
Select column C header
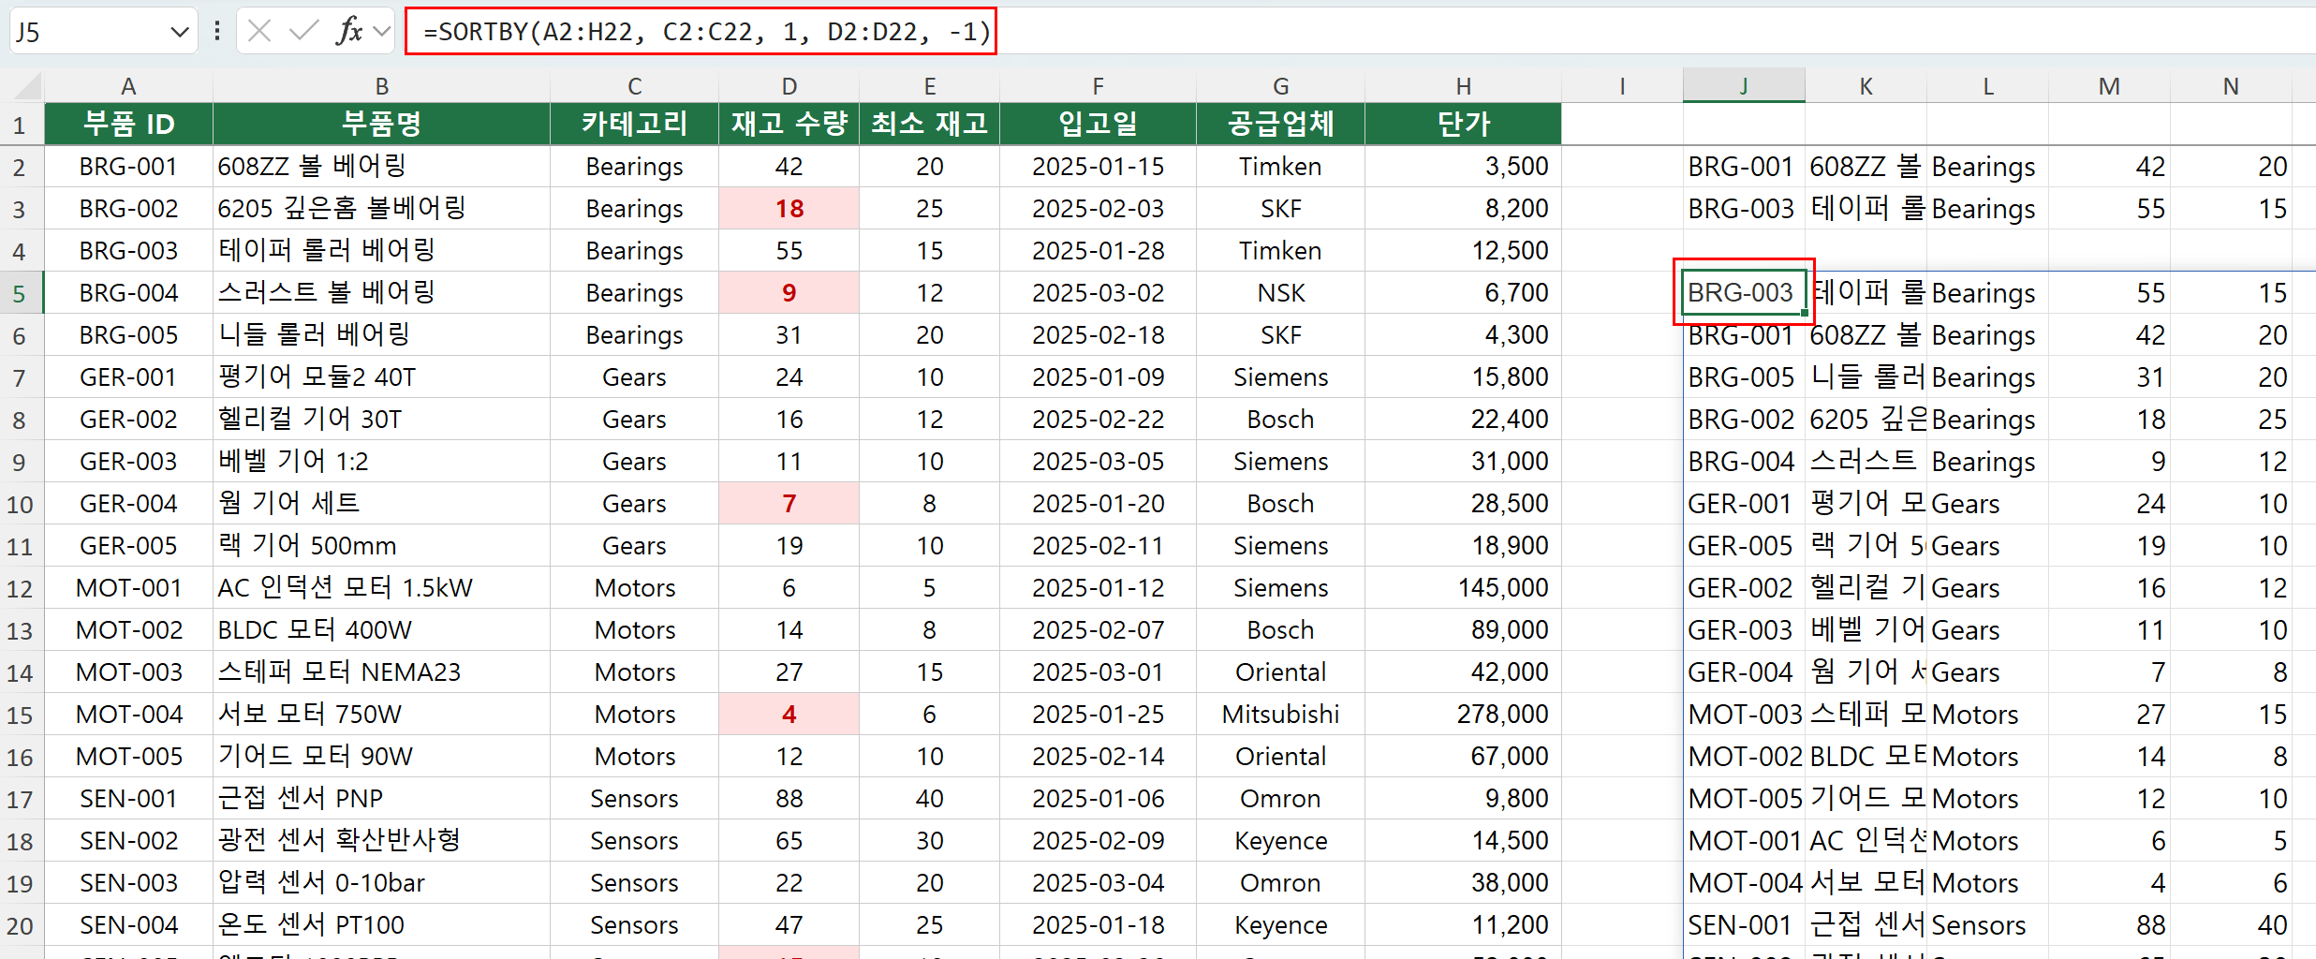(634, 86)
